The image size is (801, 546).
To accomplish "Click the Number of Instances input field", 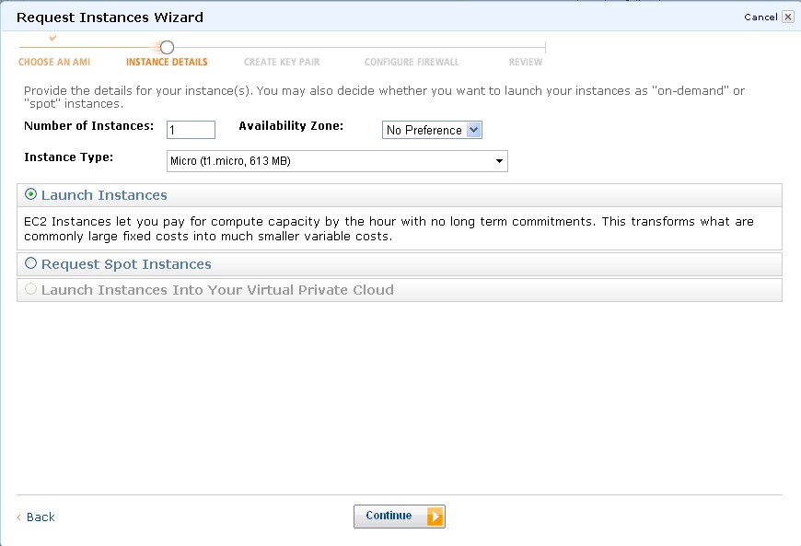I will (191, 130).
